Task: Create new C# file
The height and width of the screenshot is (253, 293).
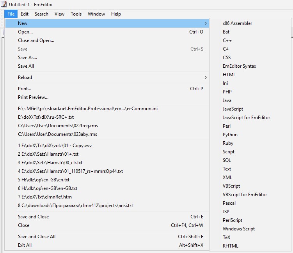Action: coord(250,49)
